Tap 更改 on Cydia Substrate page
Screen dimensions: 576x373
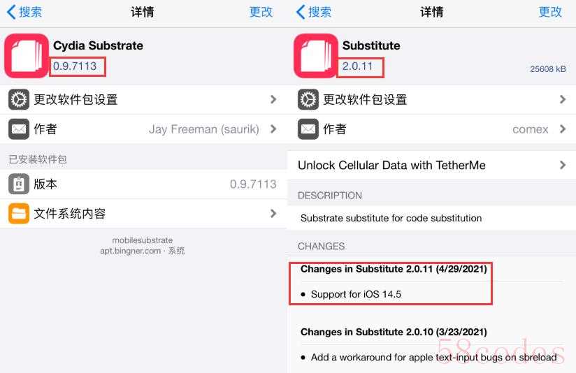tap(261, 12)
